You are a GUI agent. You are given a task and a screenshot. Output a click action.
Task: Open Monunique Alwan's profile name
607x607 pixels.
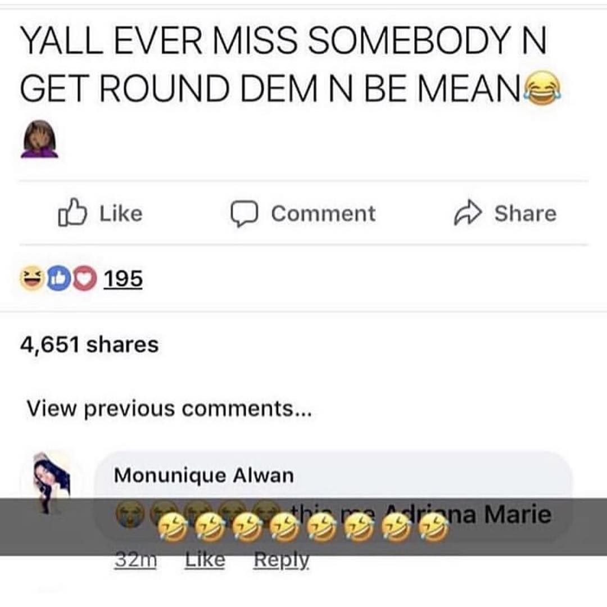[203, 475]
